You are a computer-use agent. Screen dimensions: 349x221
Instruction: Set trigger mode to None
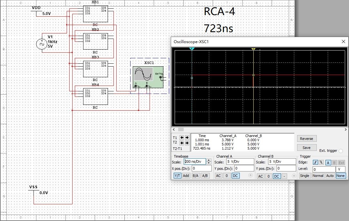[x=340, y=176]
